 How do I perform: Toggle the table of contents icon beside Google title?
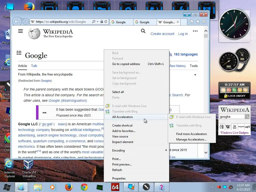[19, 53]
